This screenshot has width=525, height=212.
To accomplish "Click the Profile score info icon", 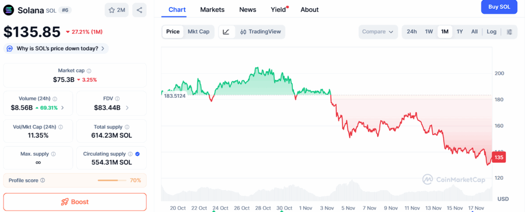I will tap(43, 180).
